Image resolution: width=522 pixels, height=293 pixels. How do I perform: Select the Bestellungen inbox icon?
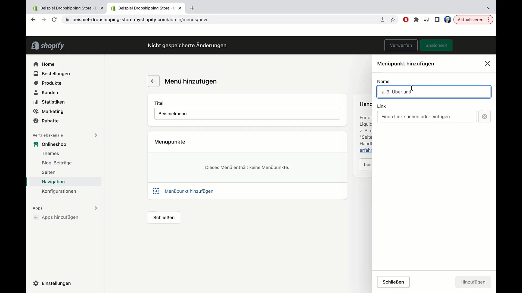[x=36, y=74]
